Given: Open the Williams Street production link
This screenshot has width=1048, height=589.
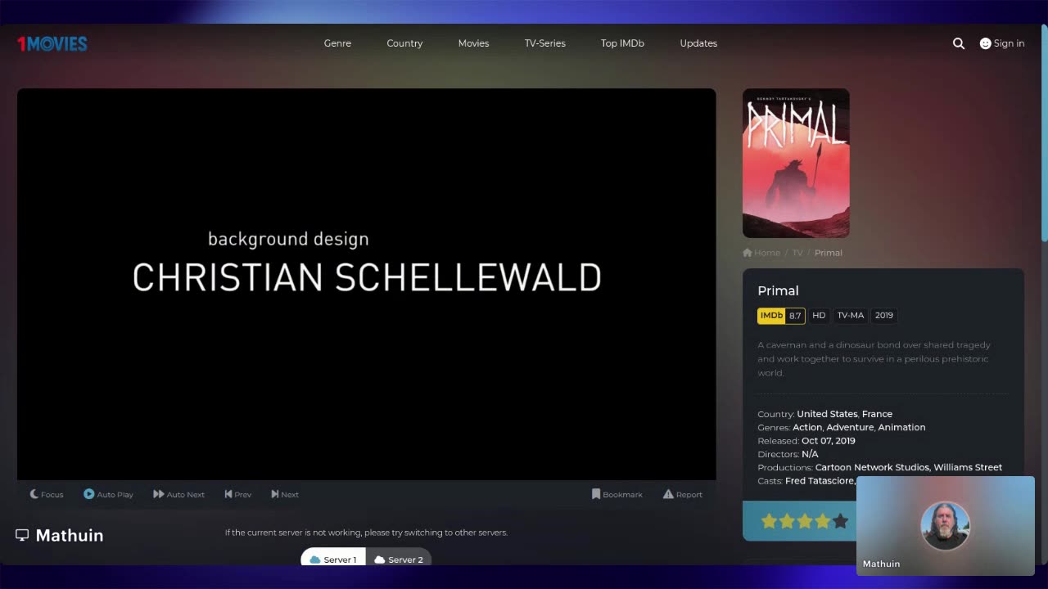Looking at the screenshot, I should click(x=969, y=467).
